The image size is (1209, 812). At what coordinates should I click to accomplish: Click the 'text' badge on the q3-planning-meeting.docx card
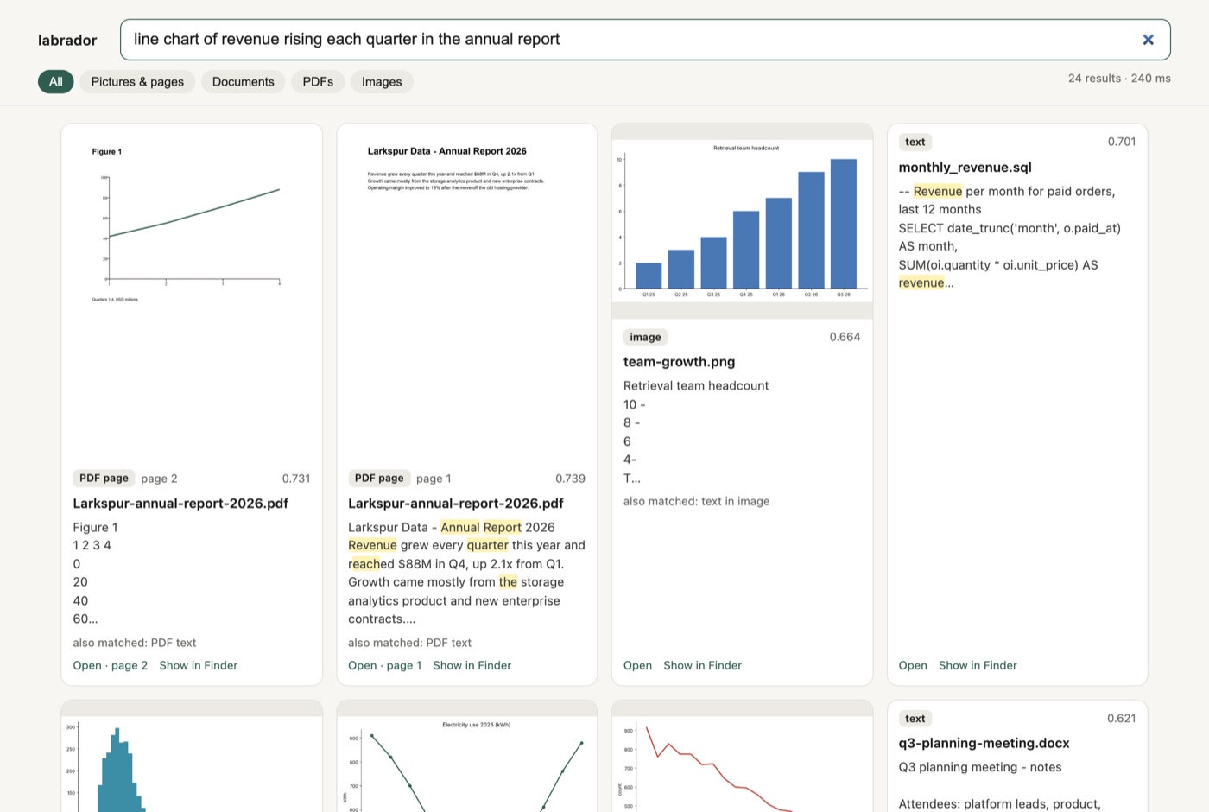[x=915, y=719]
